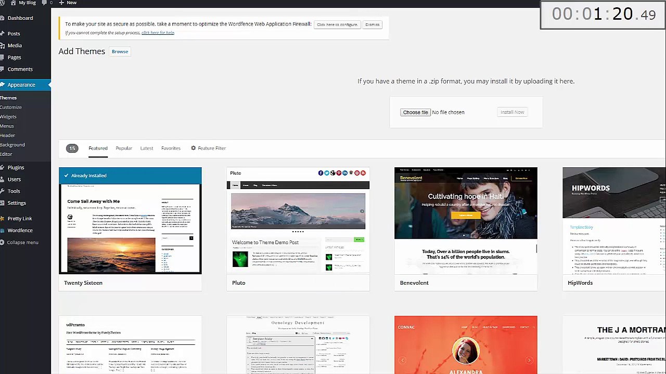Open the My Blog site link
This screenshot has height=374, width=666.
27,3
